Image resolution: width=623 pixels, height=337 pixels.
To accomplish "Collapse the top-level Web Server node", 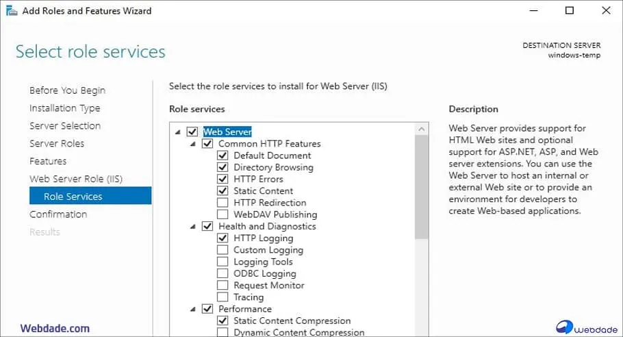I will pyautogui.click(x=178, y=132).
